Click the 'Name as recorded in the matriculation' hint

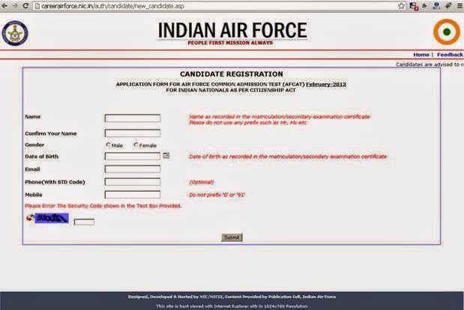[x=280, y=117]
